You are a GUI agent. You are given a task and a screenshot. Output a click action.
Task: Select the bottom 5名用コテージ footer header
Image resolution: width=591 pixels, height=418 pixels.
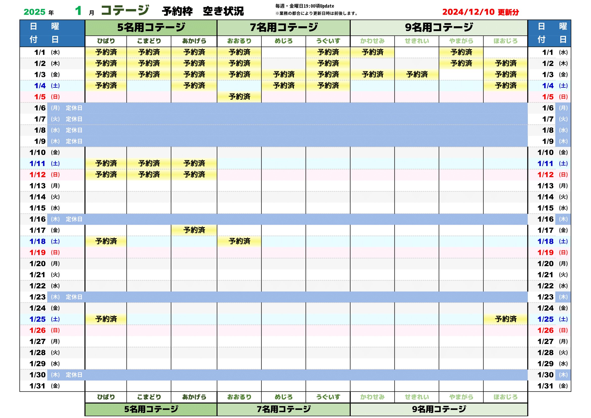click(151, 409)
